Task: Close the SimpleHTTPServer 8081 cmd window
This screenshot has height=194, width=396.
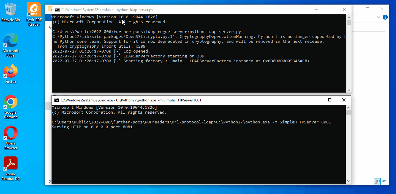Action: tap(344, 100)
